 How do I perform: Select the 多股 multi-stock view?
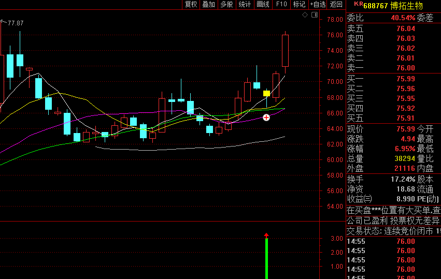pos(226,5)
